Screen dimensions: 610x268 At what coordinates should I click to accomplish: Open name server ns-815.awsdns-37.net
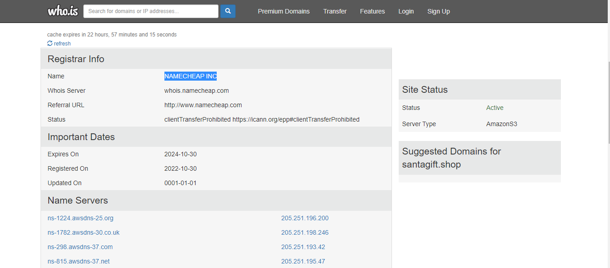pyautogui.click(x=79, y=261)
